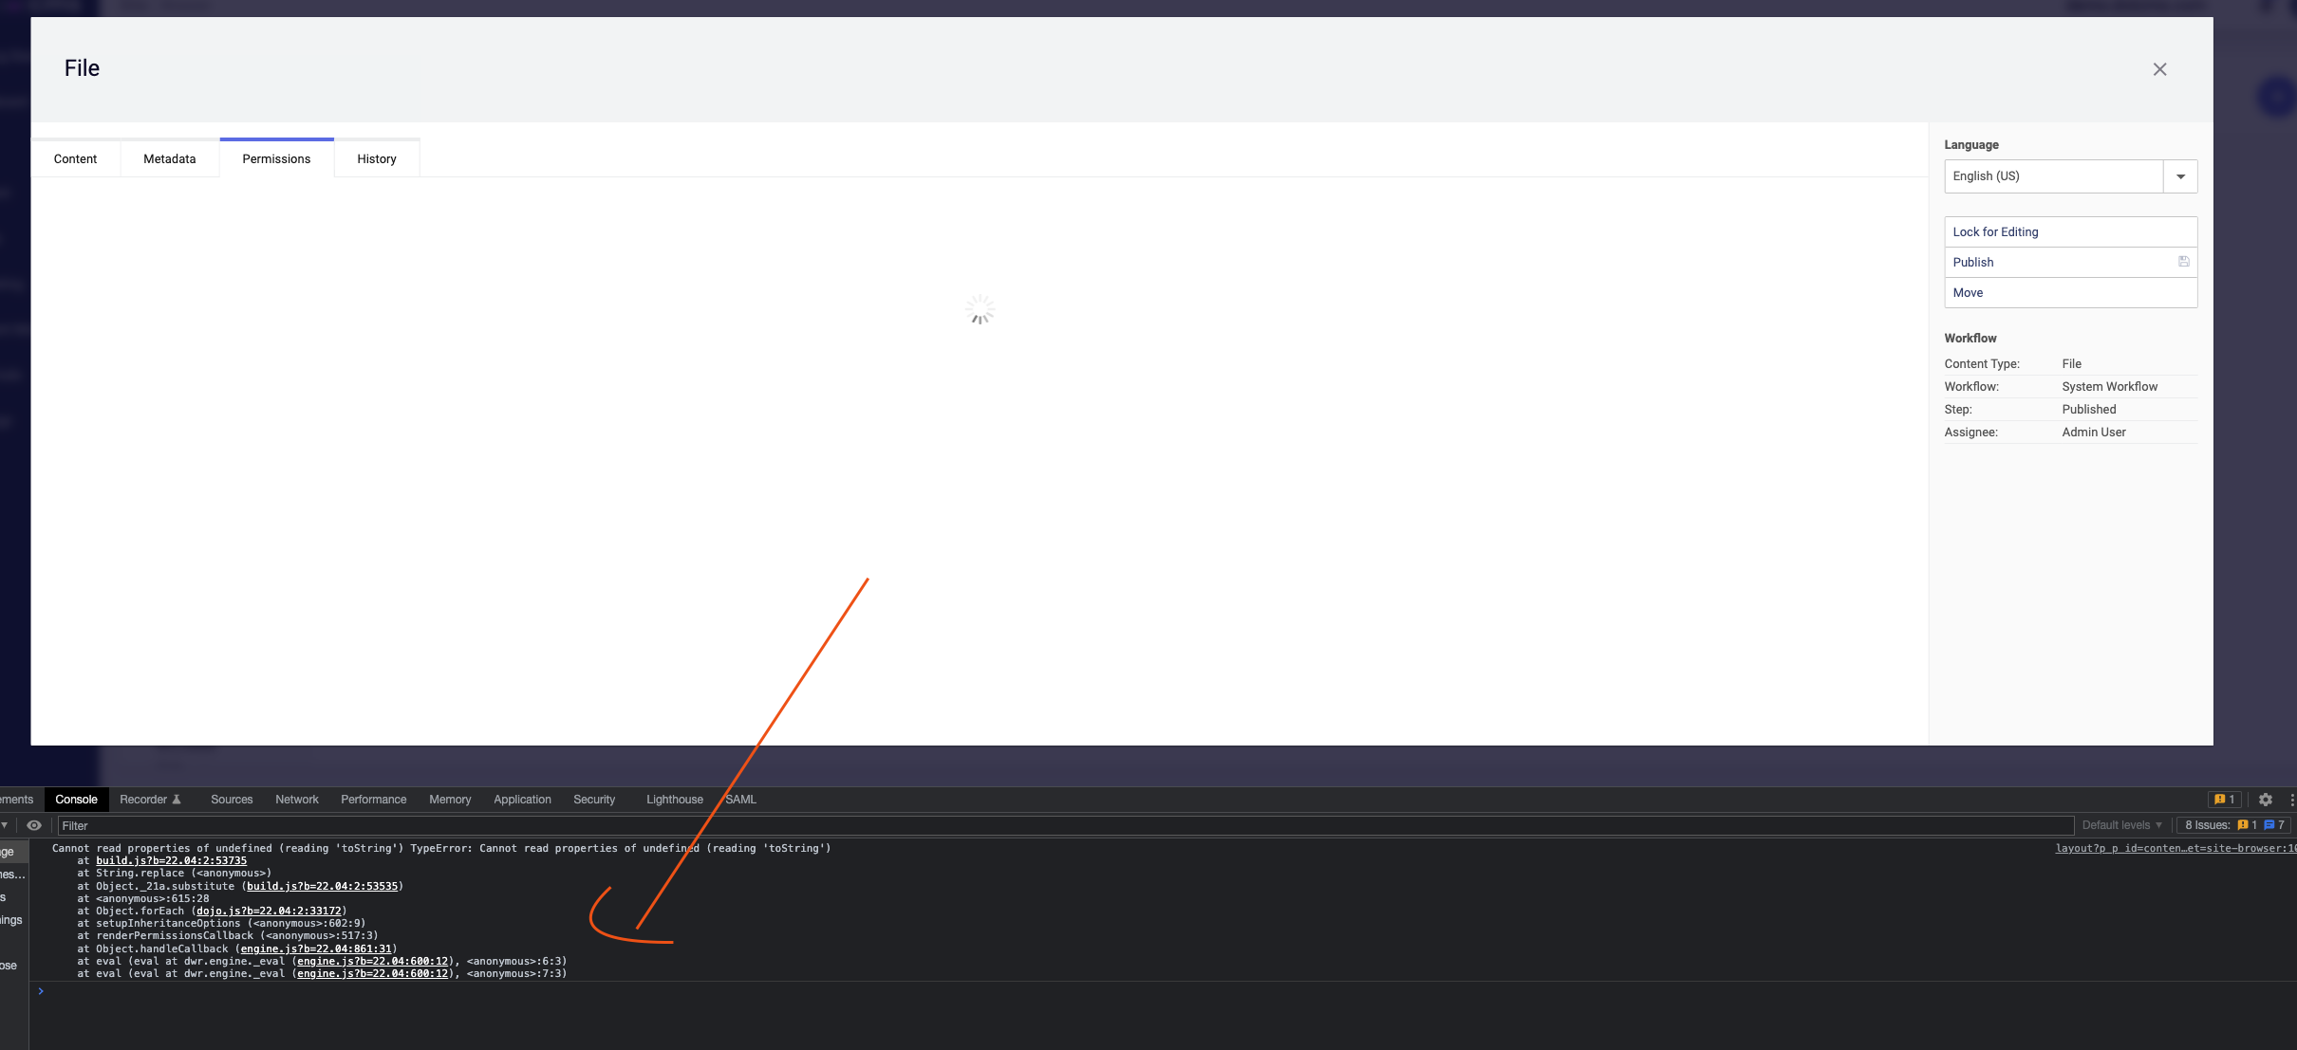The height and width of the screenshot is (1050, 2297).
Task: Open the Network panel in DevTools
Action: (x=296, y=800)
